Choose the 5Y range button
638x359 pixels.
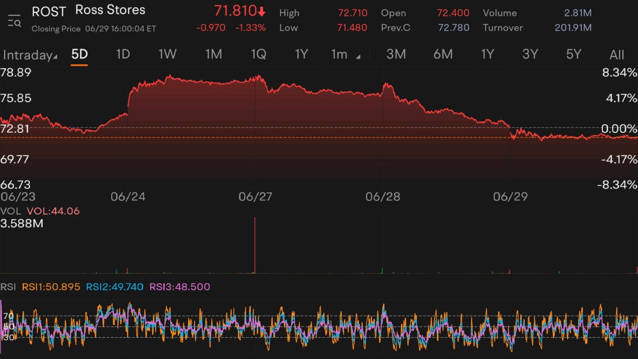pos(574,54)
